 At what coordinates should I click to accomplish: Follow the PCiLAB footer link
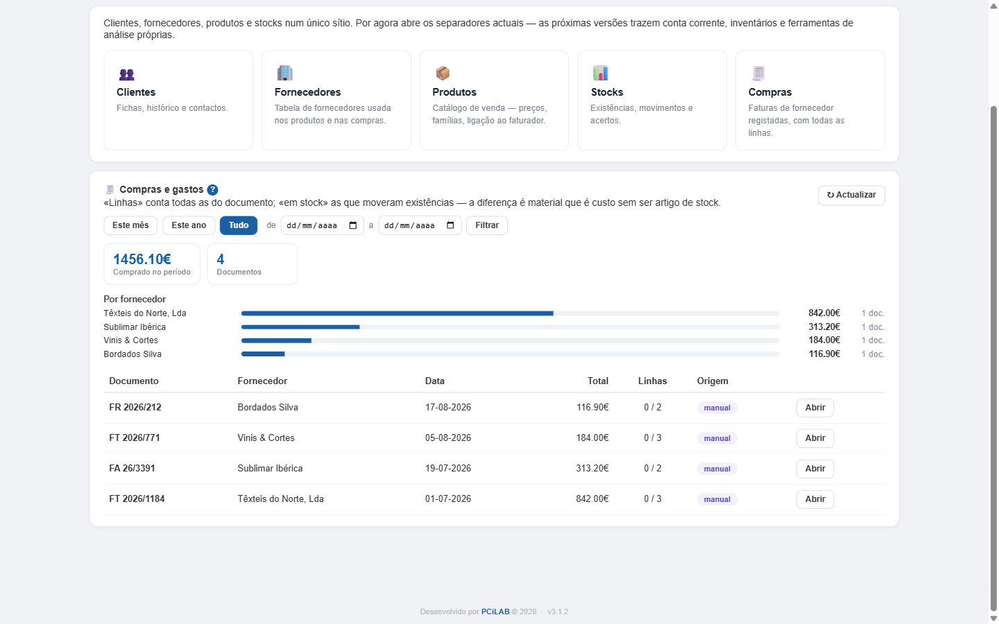495,612
